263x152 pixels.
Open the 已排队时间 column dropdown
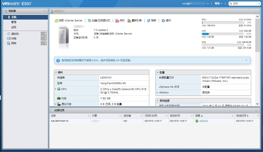pos(166,116)
